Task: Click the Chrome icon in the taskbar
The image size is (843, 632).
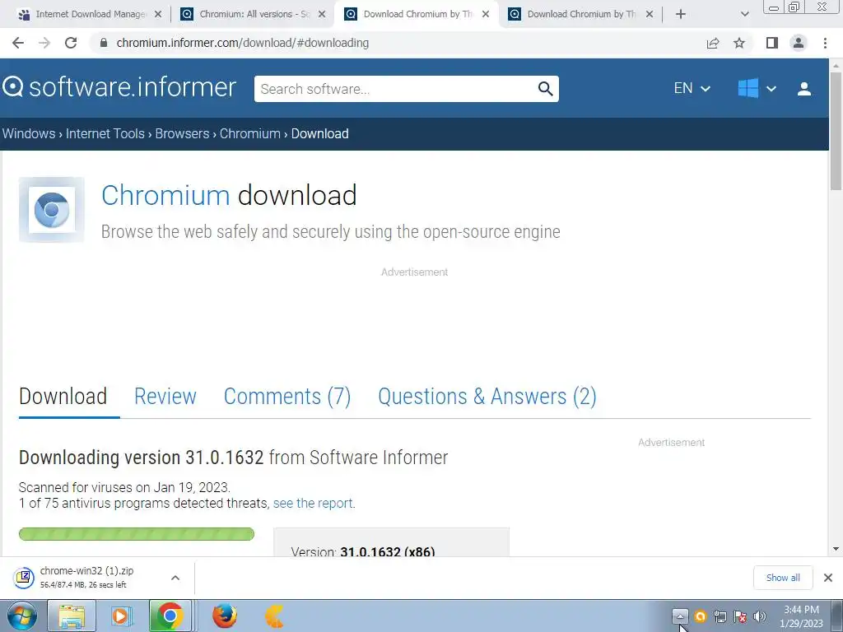Action: pyautogui.click(x=170, y=616)
